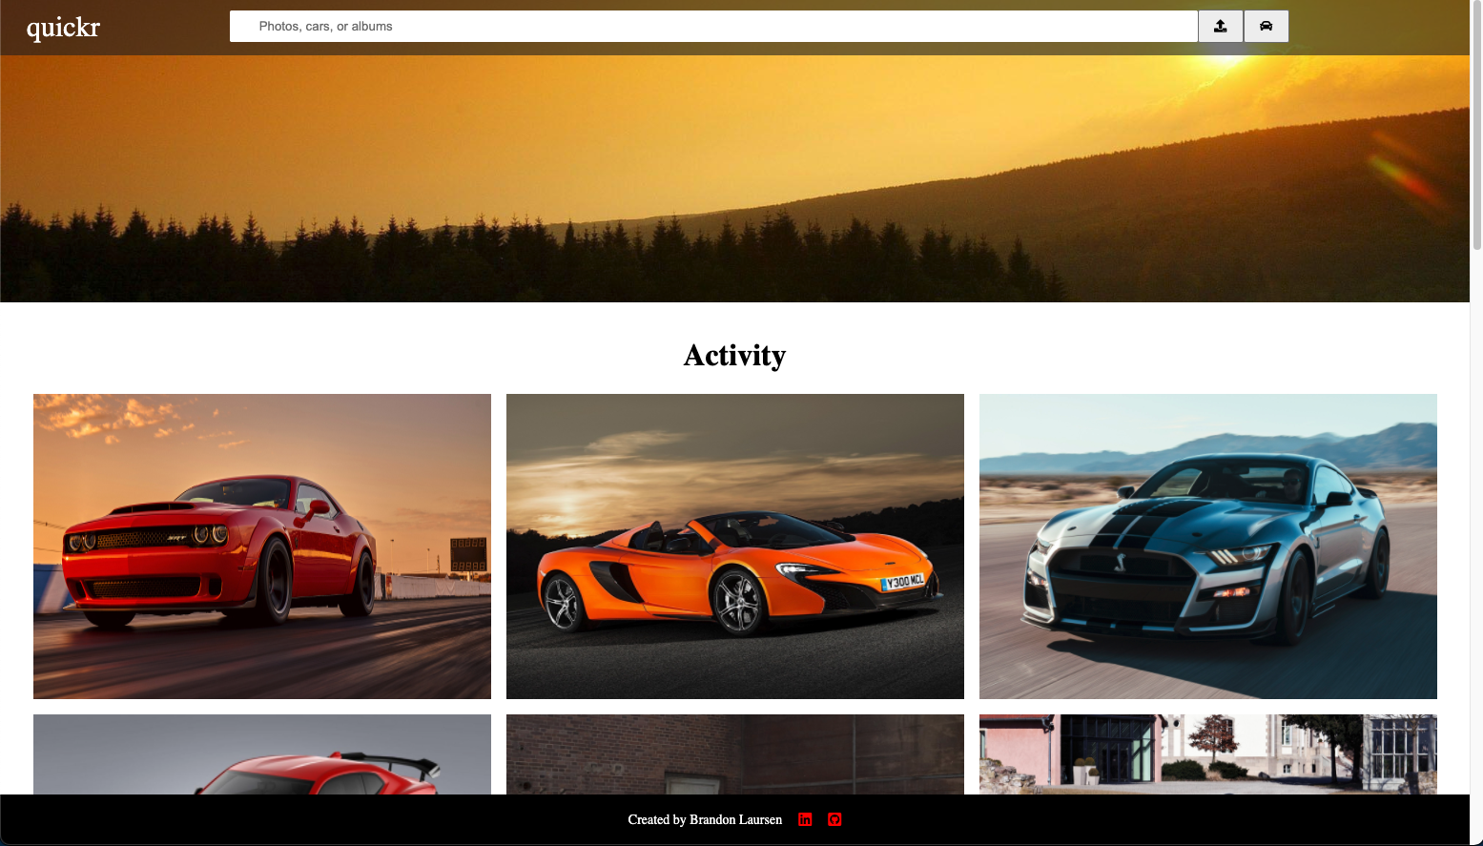Click the sunset forest banner image
The width and height of the screenshot is (1483, 846).
click(x=734, y=176)
